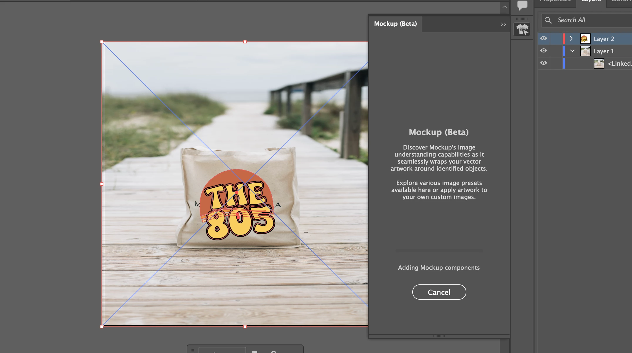Click the Linked image sublayer thumbnail
This screenshot has width=632, height=353.
599,63
